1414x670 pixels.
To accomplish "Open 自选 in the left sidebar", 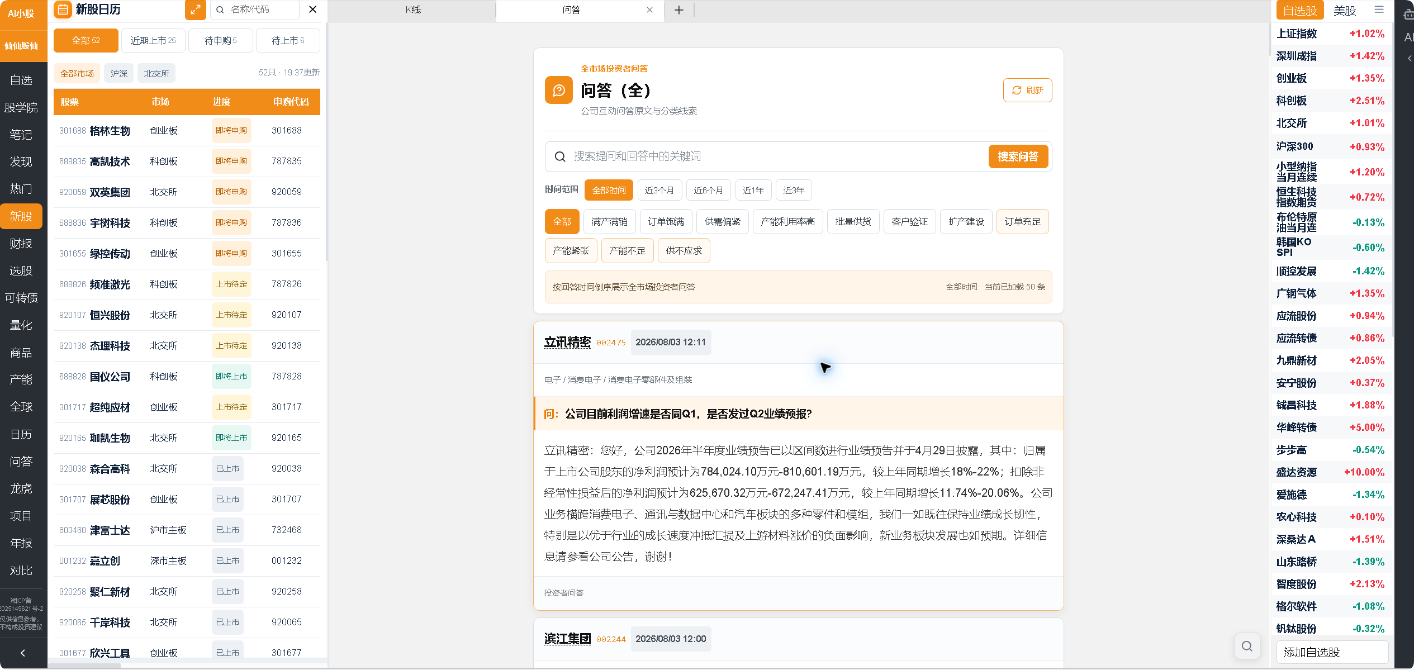I will 21,80.
